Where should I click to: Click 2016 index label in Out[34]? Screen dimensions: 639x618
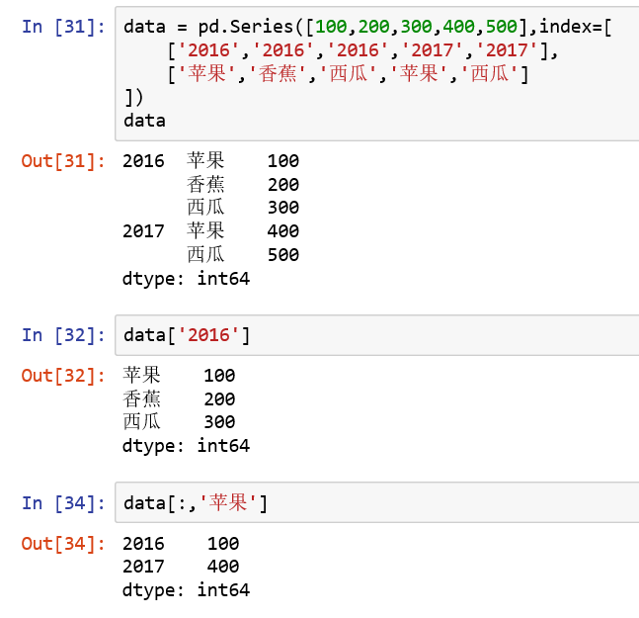143,544
